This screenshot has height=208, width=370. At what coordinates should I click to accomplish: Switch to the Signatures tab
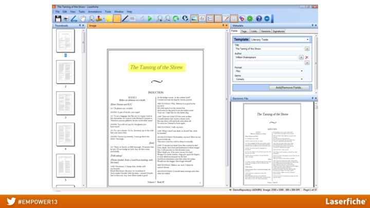tap(279, 31)
